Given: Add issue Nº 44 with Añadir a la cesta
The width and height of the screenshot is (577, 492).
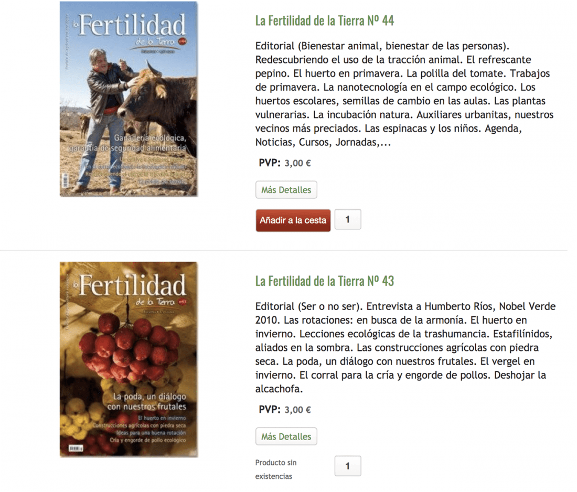Looking at the screenshot, I should [293, 220].
